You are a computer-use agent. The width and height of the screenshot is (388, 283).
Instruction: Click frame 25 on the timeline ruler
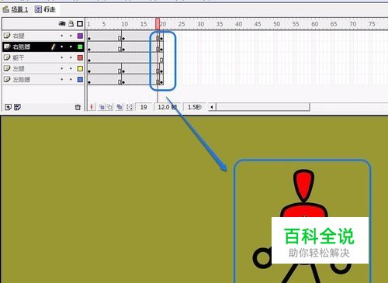tap(182, 24)
